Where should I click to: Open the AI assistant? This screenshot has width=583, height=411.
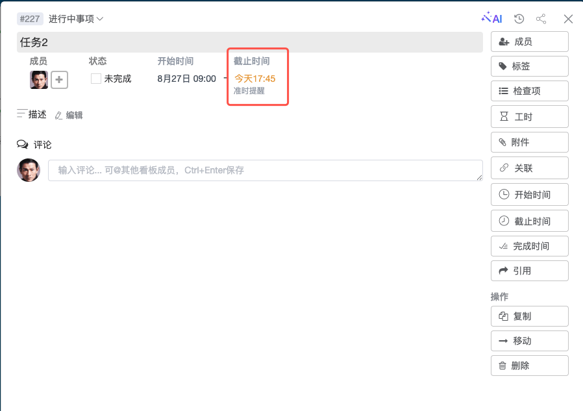492,19
